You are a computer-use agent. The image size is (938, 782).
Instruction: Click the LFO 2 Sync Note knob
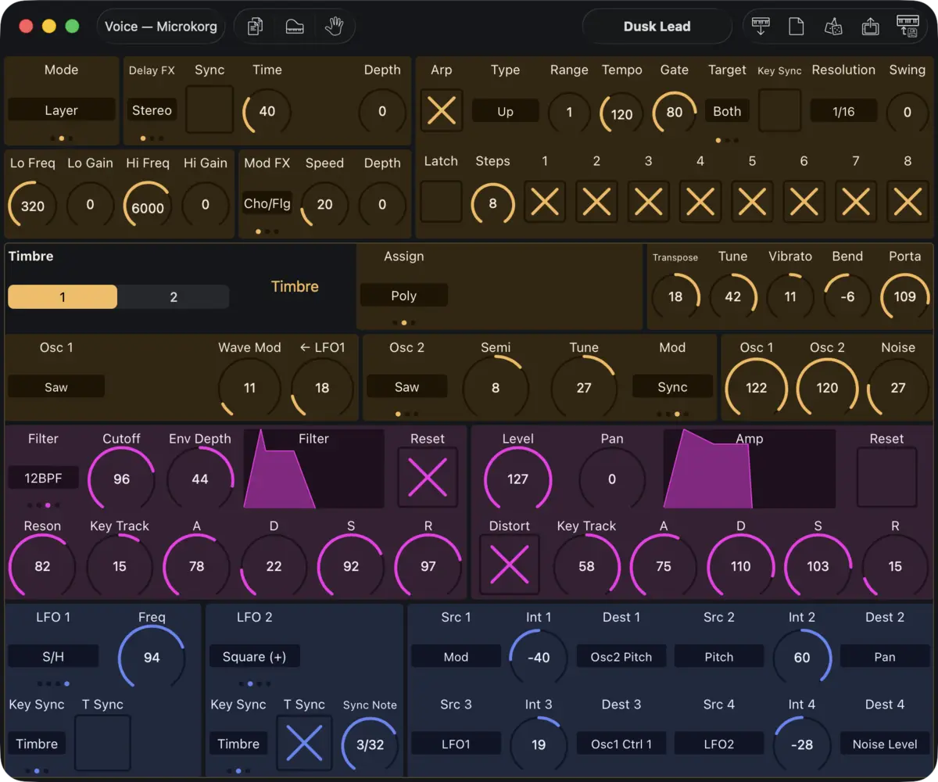[x=370, y=744]
